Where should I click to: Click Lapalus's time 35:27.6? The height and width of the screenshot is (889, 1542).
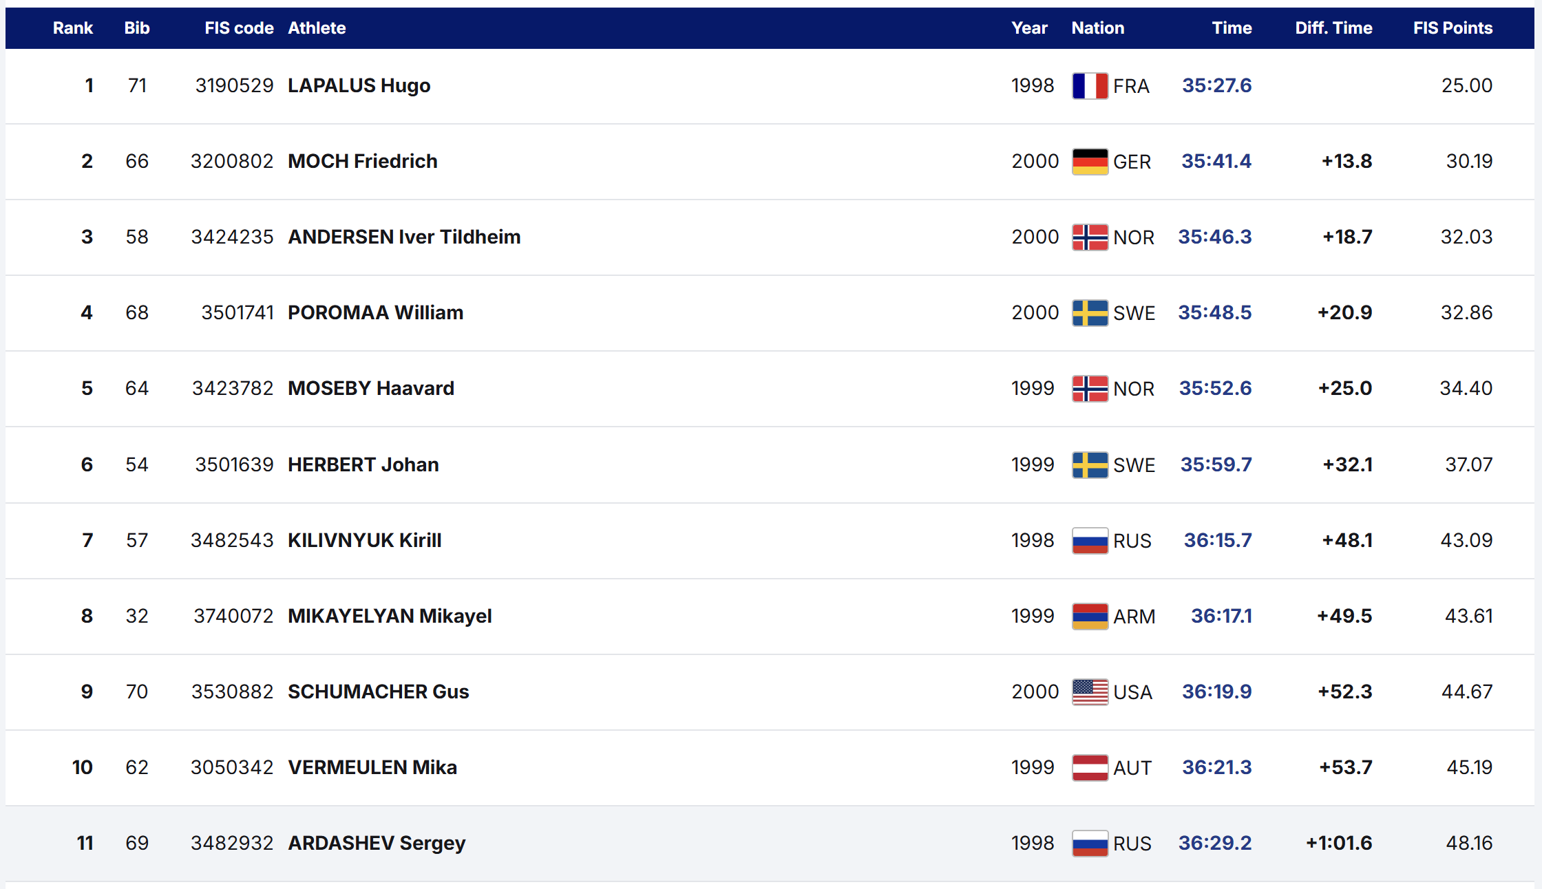(x=1216, y=85)
